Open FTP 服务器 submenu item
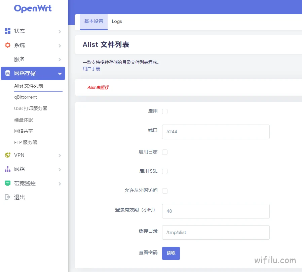Viewport: 302px width, 272px height. [x=26, y=142]
